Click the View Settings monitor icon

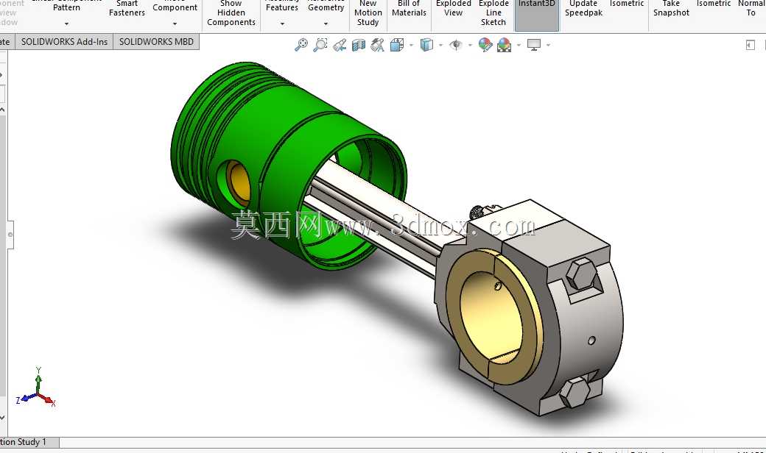534,46
